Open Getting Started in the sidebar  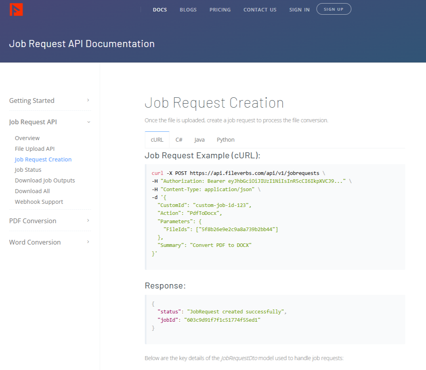pyautogui.click(x=32, y=101)
